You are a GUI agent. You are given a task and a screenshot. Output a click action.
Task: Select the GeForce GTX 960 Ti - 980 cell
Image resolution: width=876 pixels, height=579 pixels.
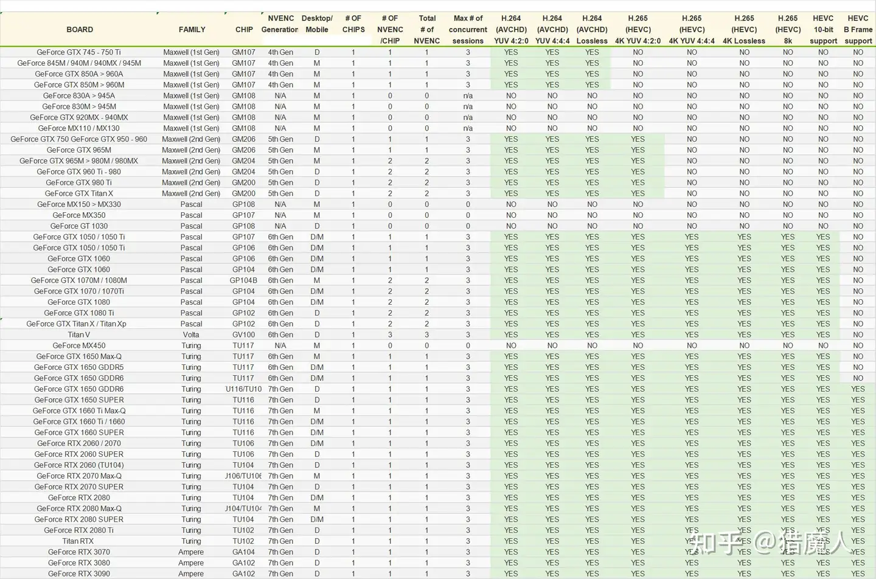pyautogui.click(x=79, y=172)
